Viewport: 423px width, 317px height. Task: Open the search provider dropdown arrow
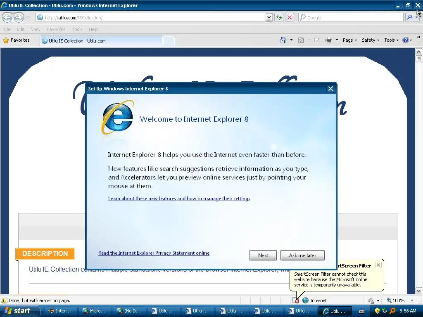pos(417,17)
